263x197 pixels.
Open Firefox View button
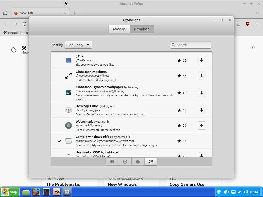tap(5, 13)
